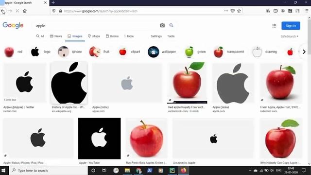Screen dimensions: 311x175
Task: Select the Images tab
Action: coord(75,36)
